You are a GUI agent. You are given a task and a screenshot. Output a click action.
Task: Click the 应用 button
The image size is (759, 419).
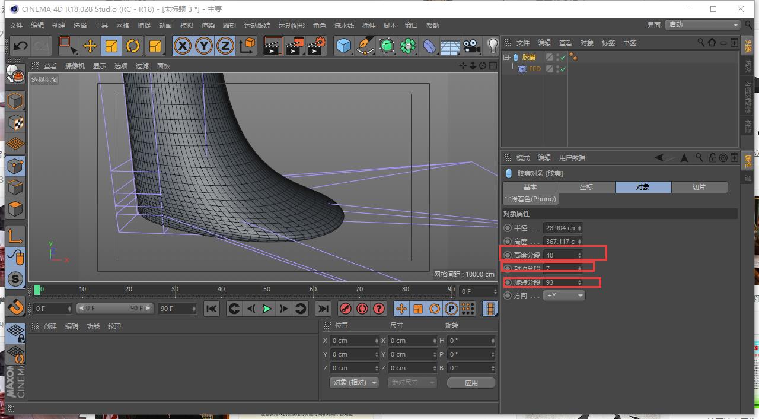click(x=471, y=383)
